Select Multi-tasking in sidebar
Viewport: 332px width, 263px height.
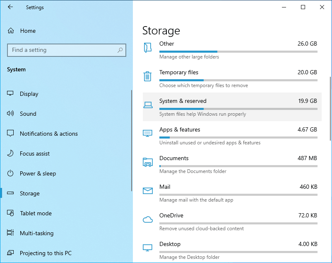pos(66,233)
